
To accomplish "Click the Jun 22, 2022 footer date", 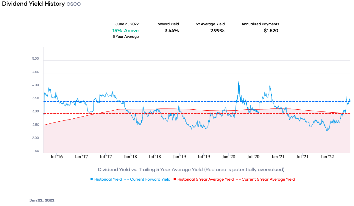I will [42, 200].
